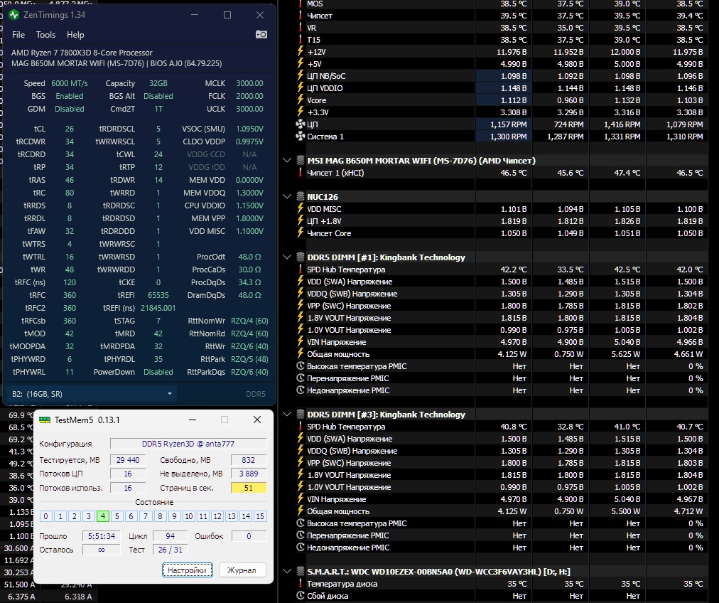Click clock icon for DIMM #1 Высокая температура PMIC
The height and width of the screenshot is (603, 719).
click(301, 365)
